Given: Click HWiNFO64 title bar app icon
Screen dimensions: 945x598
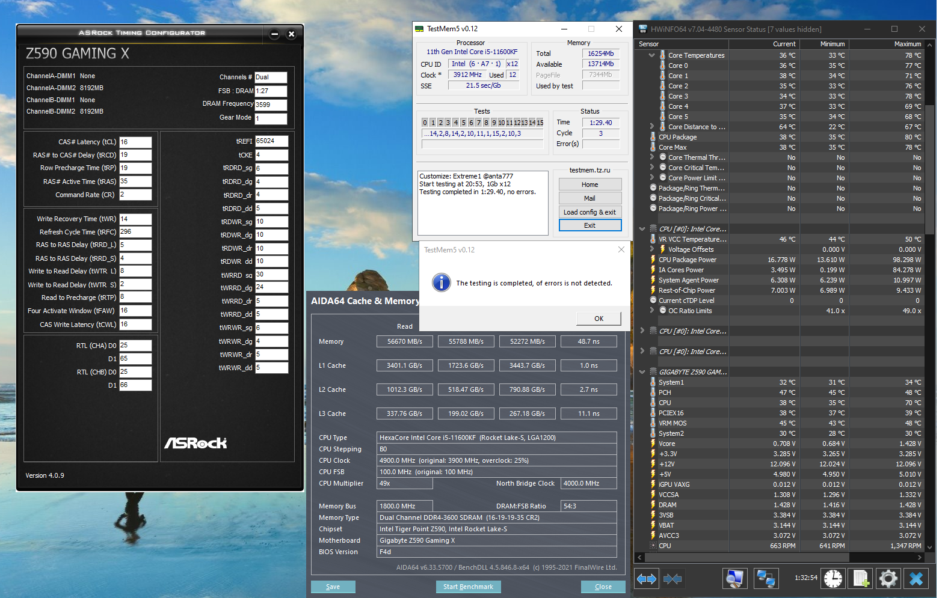Looking at the screenshot, I should coord(643,29).
